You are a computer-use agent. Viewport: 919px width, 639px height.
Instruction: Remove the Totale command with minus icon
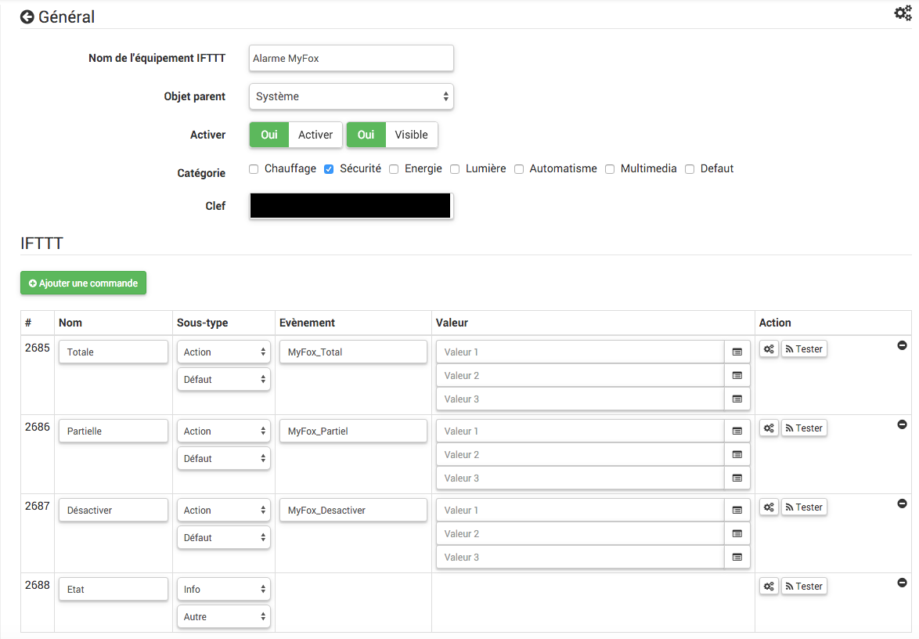[902, 345]
